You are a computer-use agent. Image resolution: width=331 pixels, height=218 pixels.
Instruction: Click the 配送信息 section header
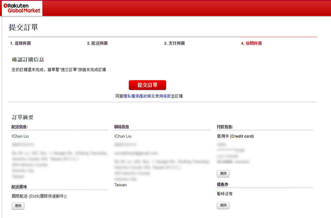(x=19, y=127)
